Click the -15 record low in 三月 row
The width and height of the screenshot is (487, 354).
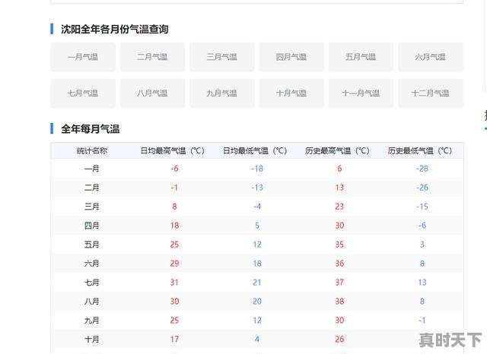point(422,207)
